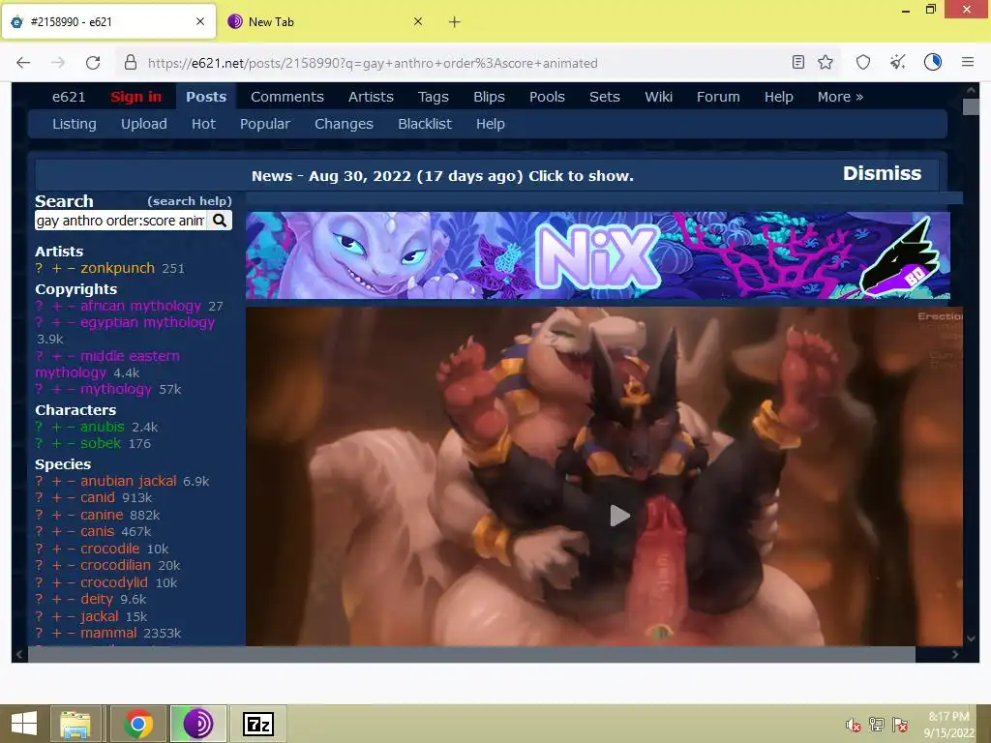The height and width of the screenshot is (743, 991).
Task: Open the 'egyptian mythology' tag link
Action: [x=147, y=322]
